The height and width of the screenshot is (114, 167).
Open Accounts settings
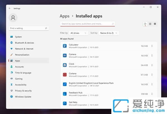click(x=29, y=67)
